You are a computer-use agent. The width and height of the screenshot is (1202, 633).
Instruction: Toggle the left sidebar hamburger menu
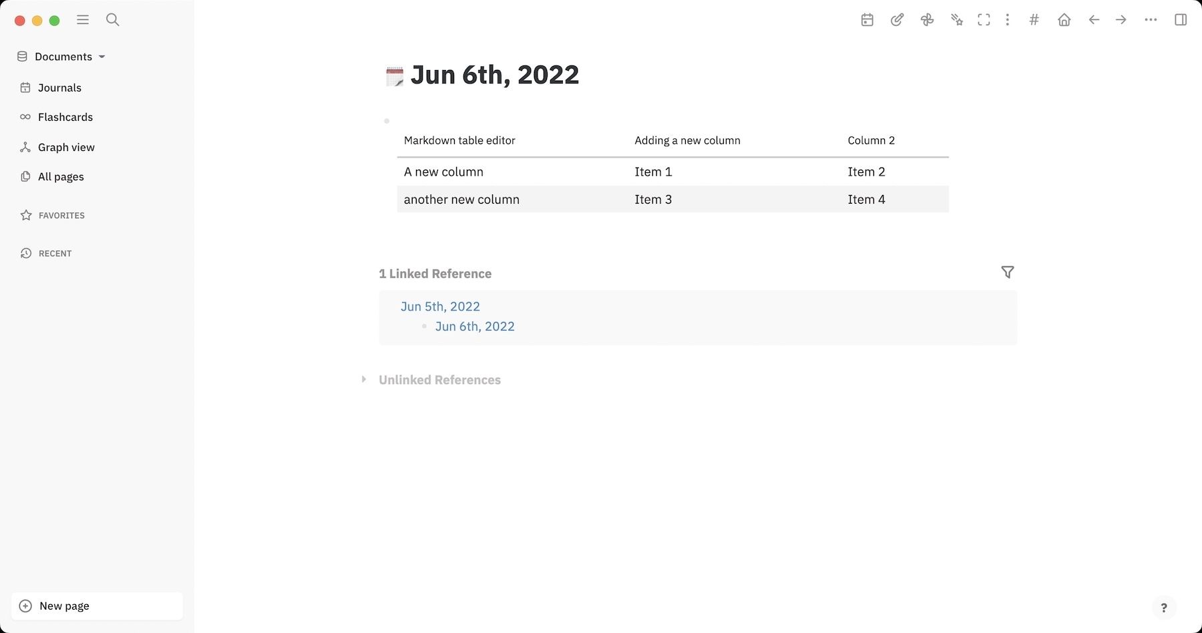point(83,20)
